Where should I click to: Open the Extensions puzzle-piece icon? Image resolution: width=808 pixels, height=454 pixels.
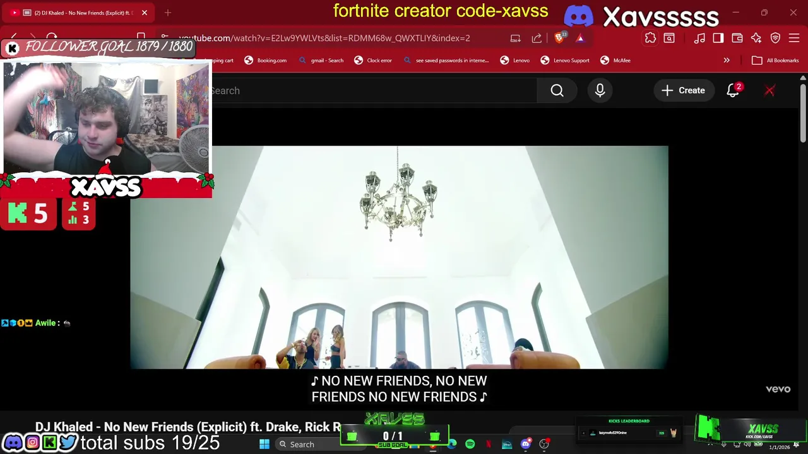[650, 38]
